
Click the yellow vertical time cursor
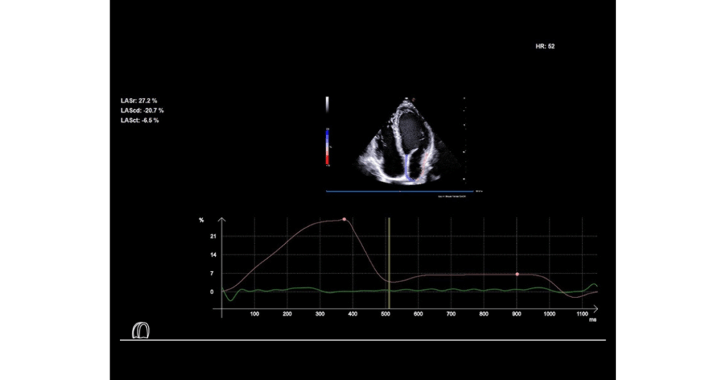tap(389, 262)
